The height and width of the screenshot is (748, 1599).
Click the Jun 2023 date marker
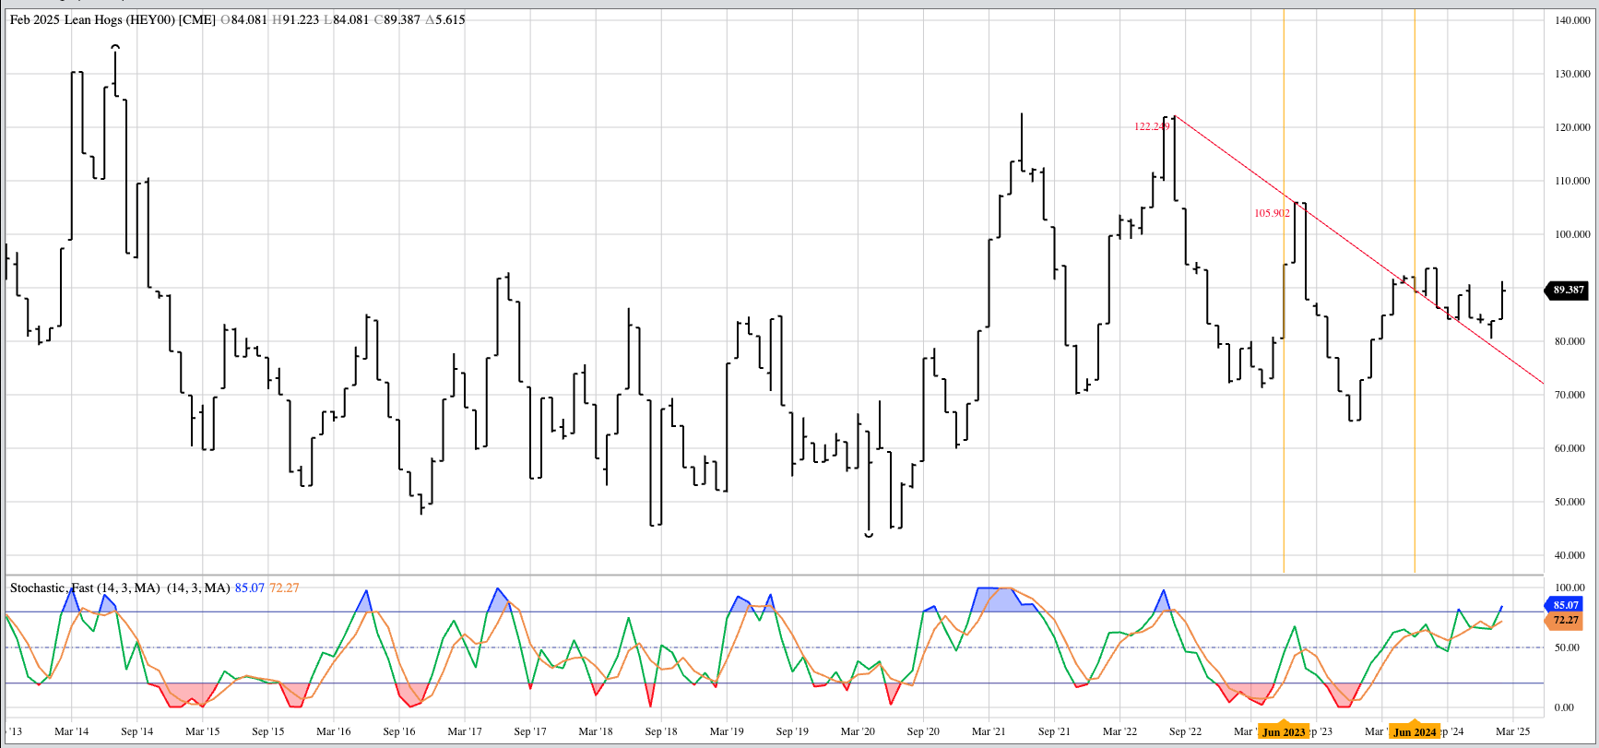click(x=1284, y=731)
